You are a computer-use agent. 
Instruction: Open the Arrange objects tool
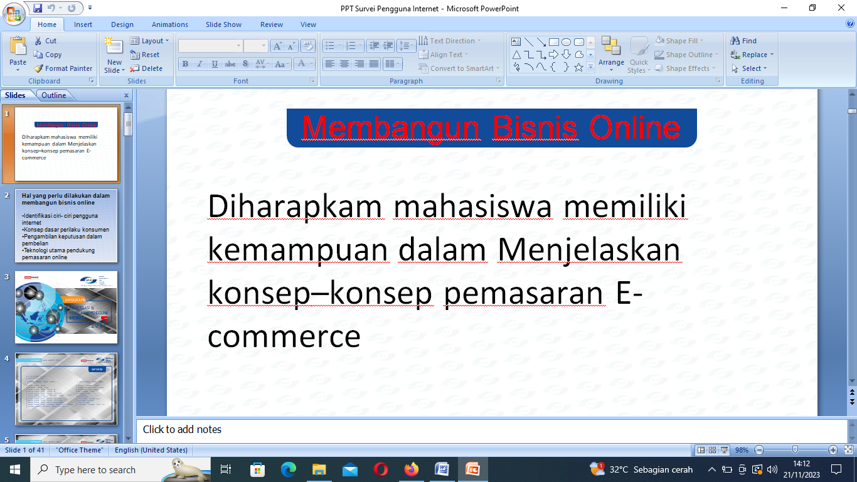[610, 51]
